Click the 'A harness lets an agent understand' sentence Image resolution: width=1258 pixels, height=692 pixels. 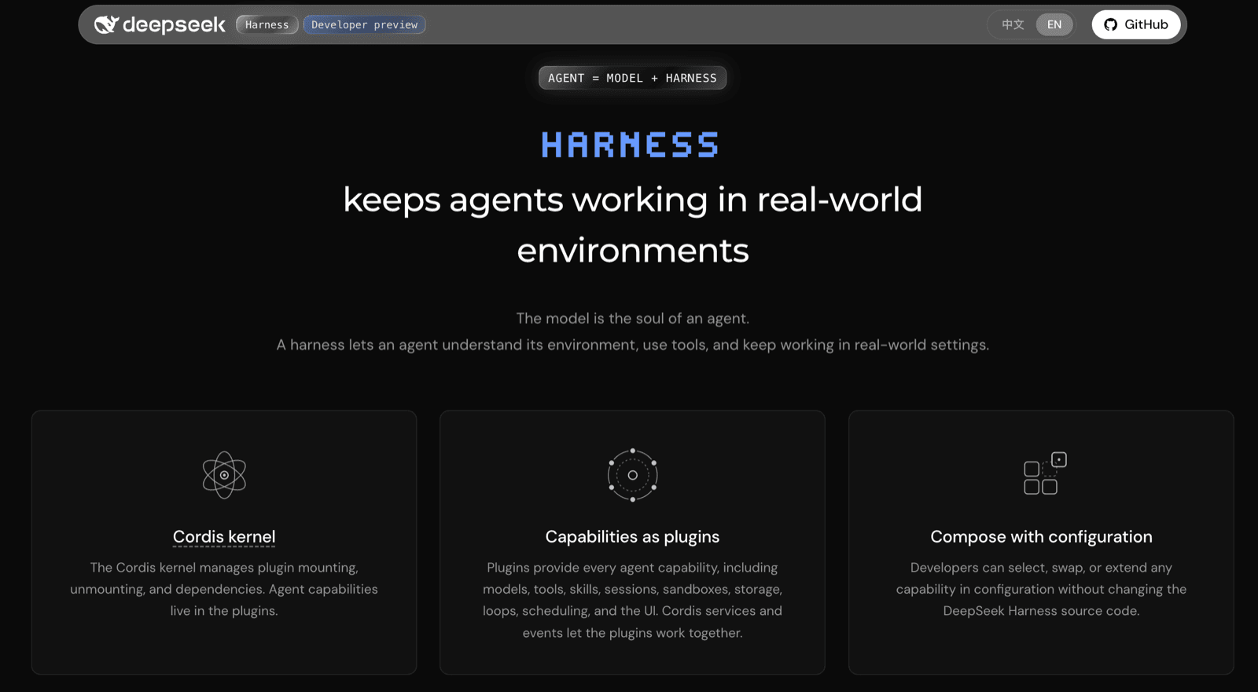coord(632,344)
